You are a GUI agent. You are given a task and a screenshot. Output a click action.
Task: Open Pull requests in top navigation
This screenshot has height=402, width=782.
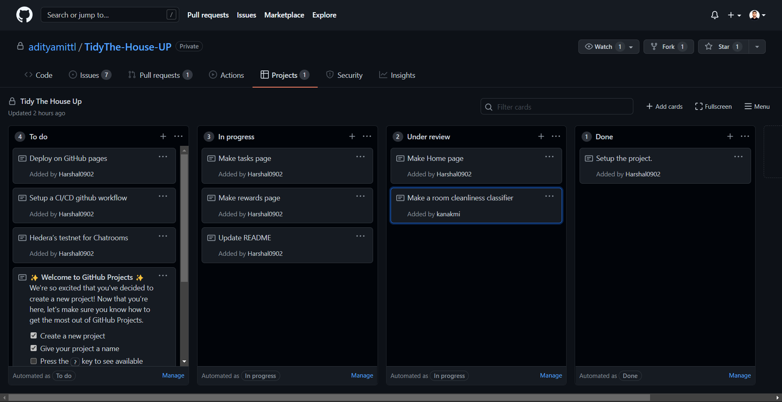click(x=208, y=15)
